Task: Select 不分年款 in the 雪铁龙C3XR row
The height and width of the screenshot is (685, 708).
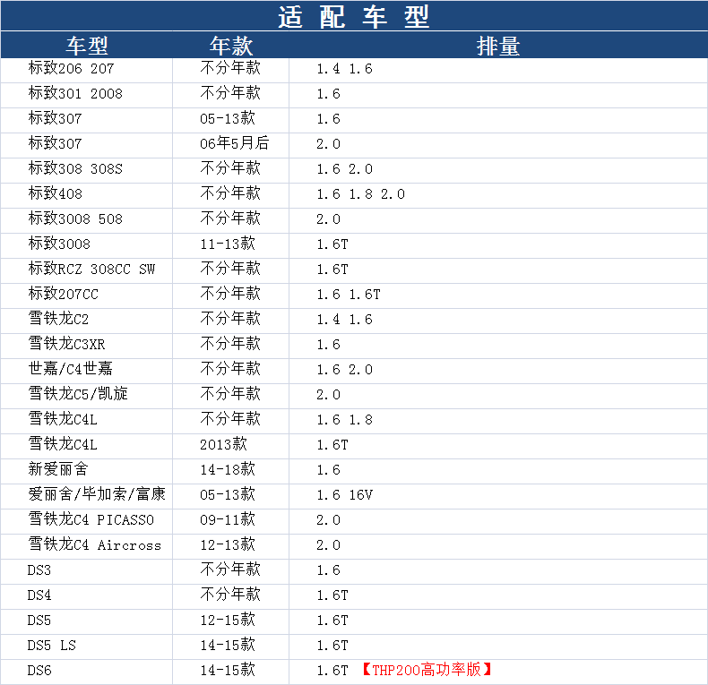Action: 230,345
